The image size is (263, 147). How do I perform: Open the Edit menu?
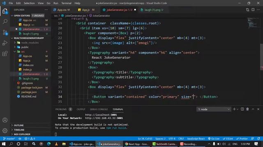tap(18, 3)
